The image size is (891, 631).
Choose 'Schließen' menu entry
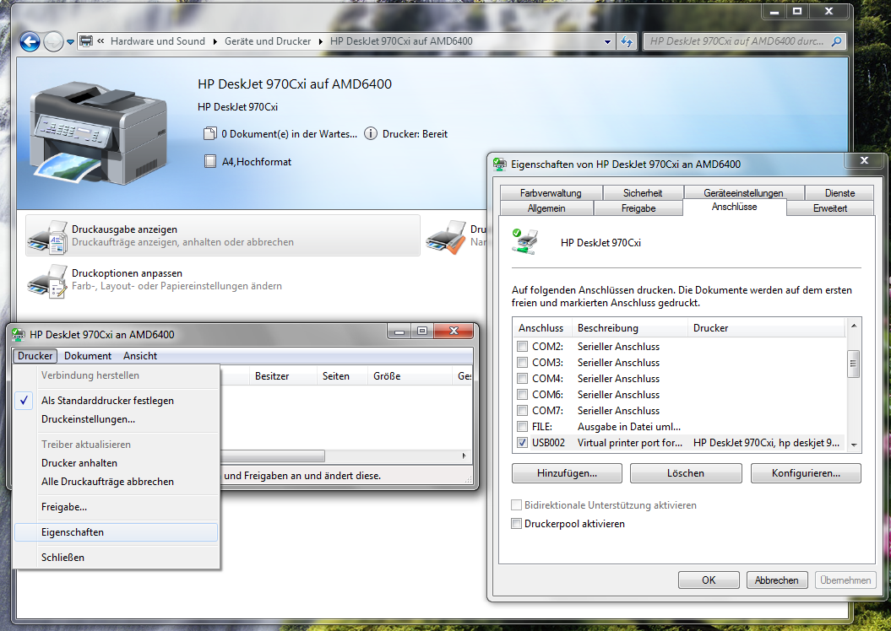[116, 558]
